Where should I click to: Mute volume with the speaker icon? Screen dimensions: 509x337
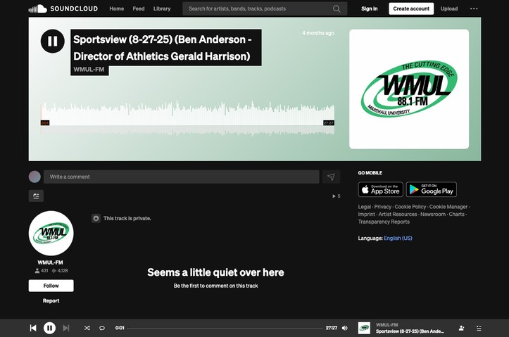coord(345,328)
